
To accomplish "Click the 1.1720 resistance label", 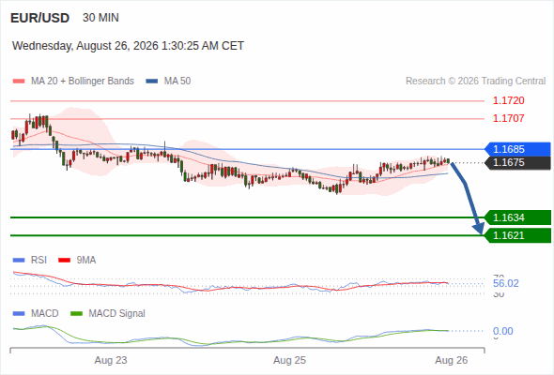I will point(508,100).
